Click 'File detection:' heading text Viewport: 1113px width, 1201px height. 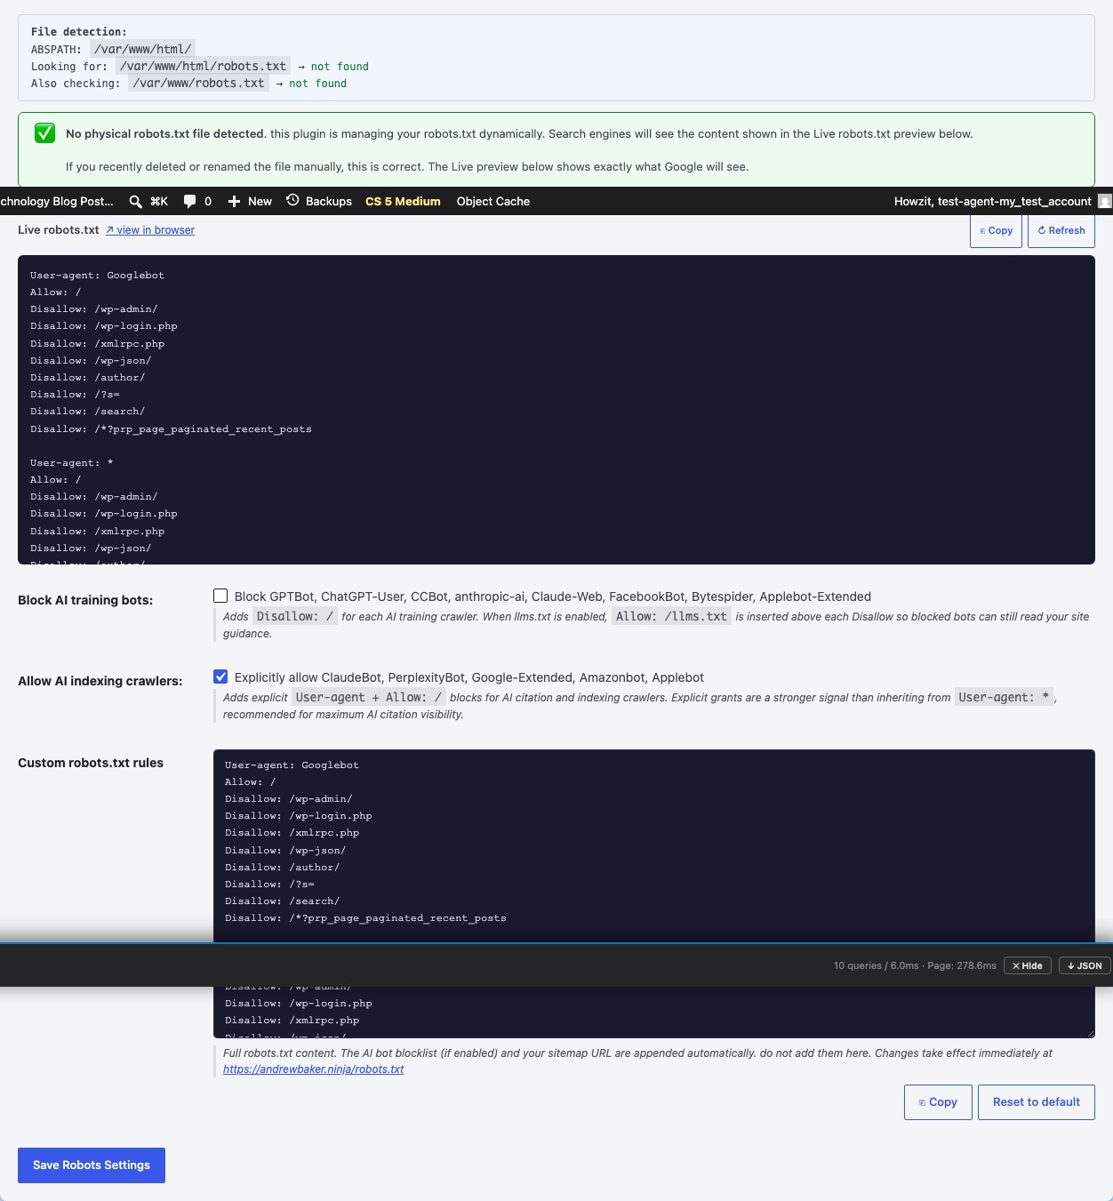point(79,32)
